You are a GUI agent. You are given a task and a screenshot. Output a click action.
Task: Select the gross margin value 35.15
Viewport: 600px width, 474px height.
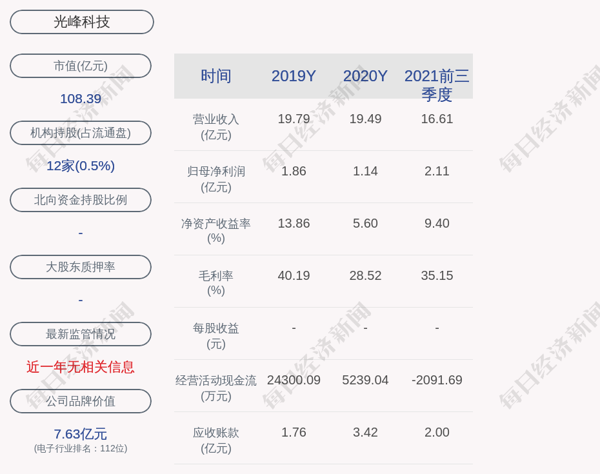click(x=437, y=275)
